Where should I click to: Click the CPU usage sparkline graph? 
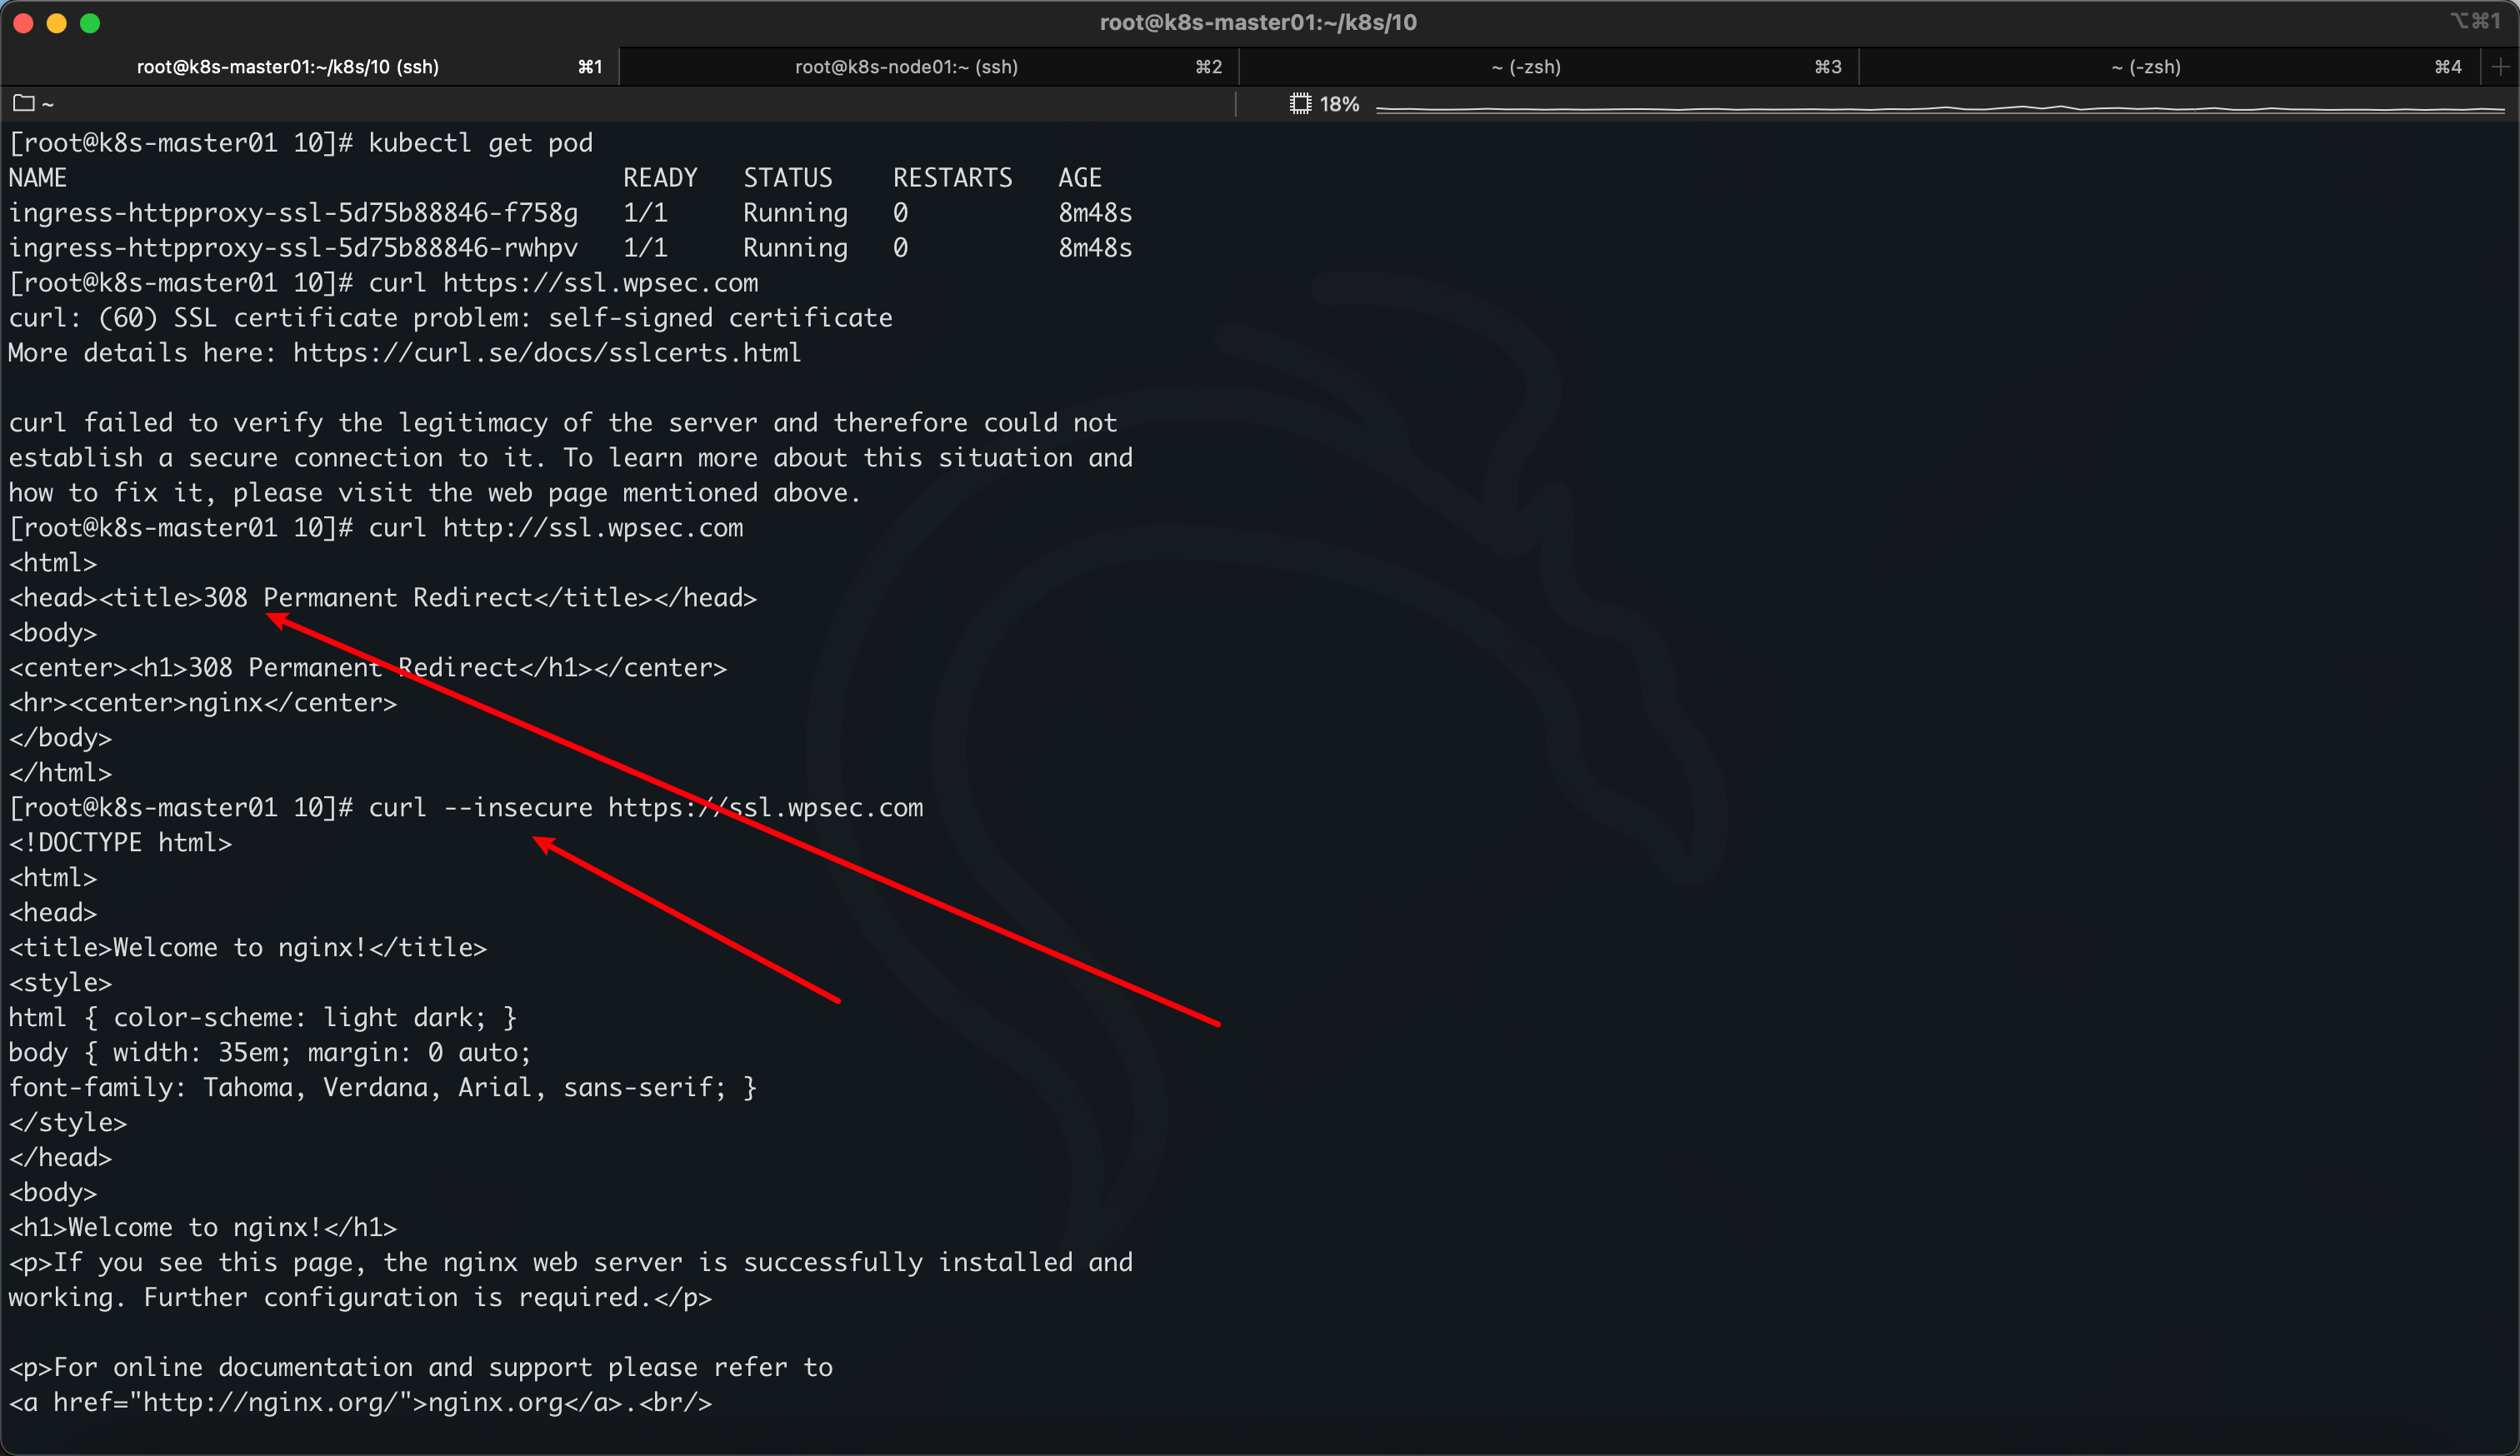pyautogui.click(x=1940, y=107)
